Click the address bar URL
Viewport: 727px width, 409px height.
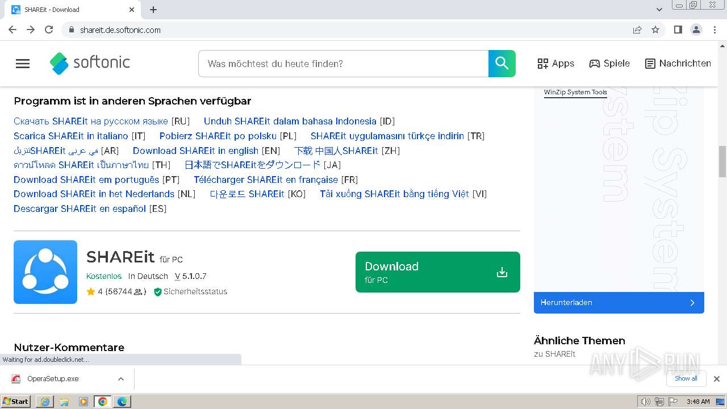(120, 30)
